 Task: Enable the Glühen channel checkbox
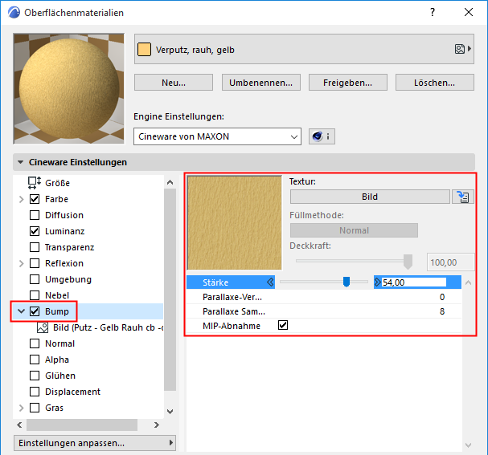pos(35,376)
